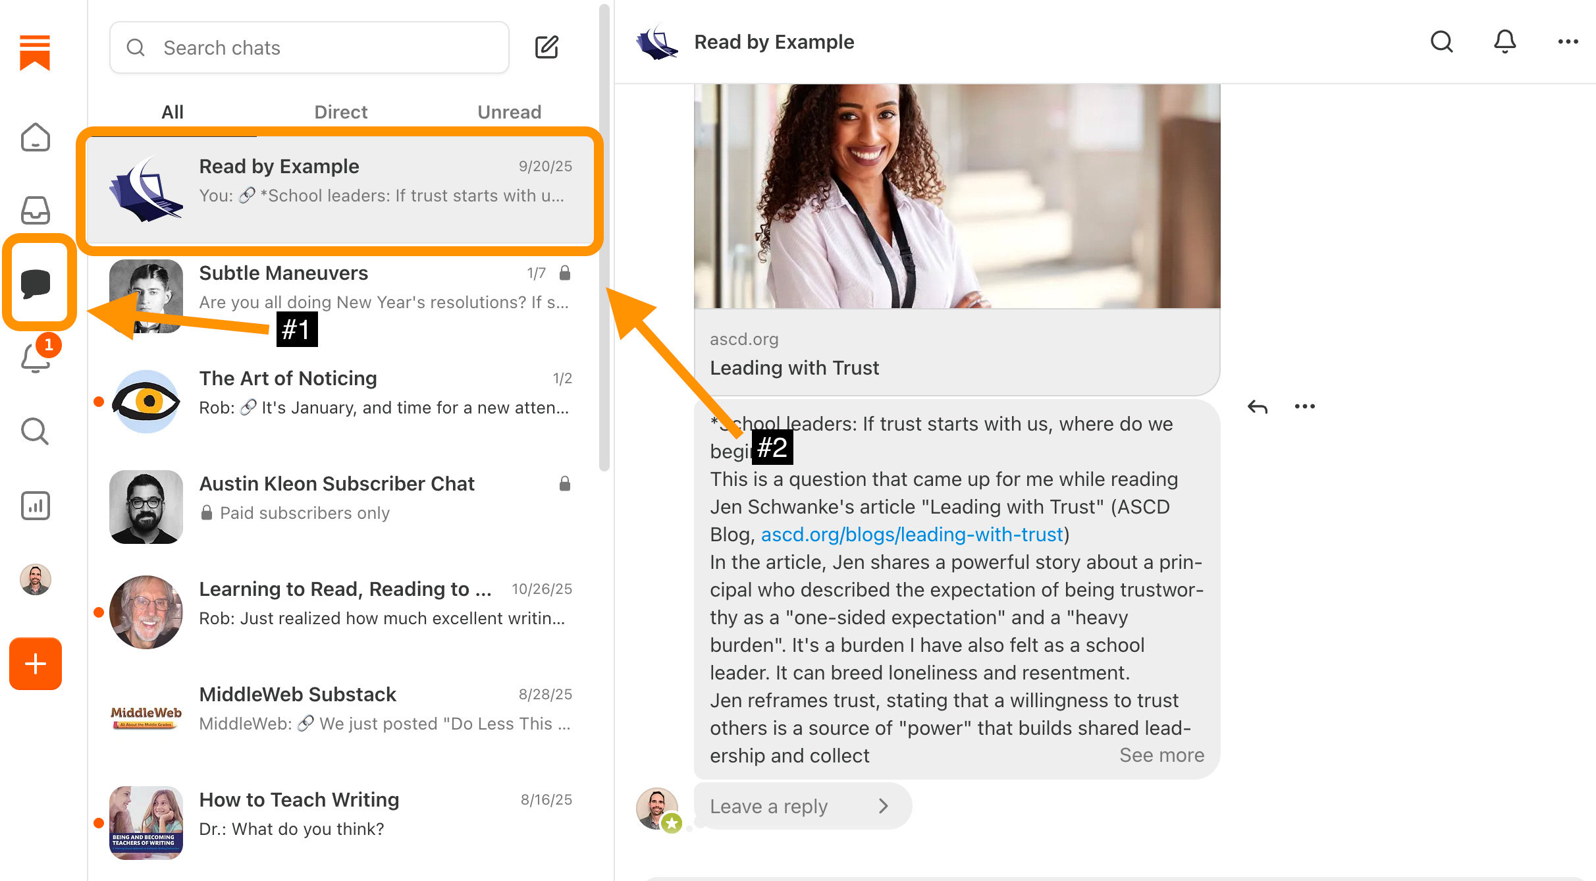Screen dimensions: 1596x881
Task: Click the orange plus create button
Action: 35,664
